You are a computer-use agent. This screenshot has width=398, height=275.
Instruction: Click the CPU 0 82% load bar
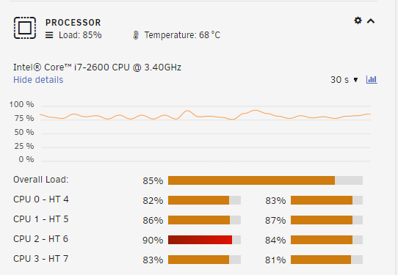pos(204,200)
